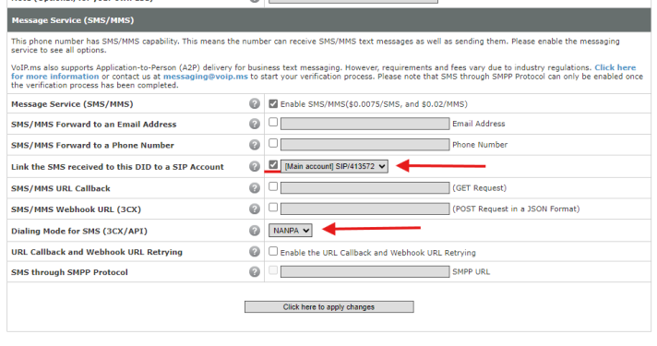The height and width of the screenshot is (346, 657).
Task: Enable SMS/MMS forward to email checkbox
Action: (273, 122)
